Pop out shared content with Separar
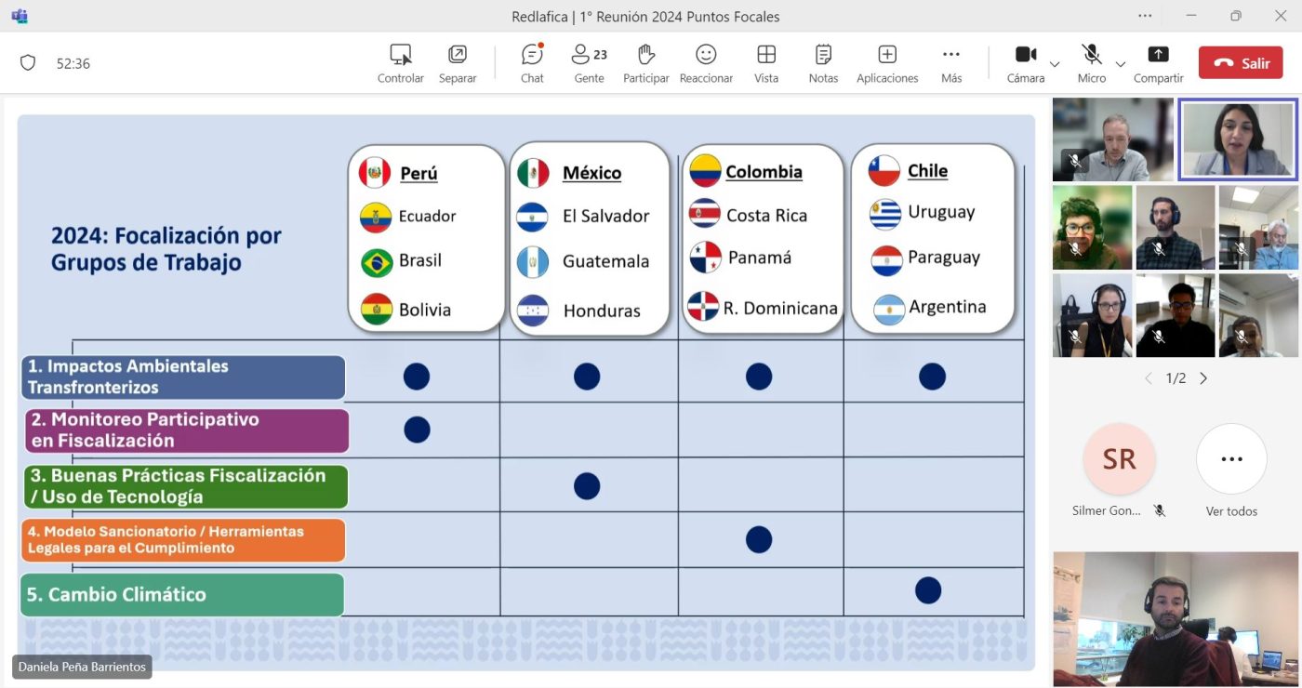Image resolution: width=1302 pixels, height=688 pixels. click(458, 63)
